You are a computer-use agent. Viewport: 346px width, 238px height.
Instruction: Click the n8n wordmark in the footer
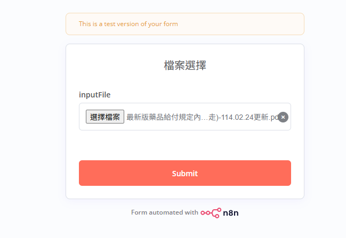[231, 213]
